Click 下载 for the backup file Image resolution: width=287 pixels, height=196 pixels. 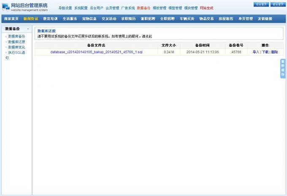point(265,52)
